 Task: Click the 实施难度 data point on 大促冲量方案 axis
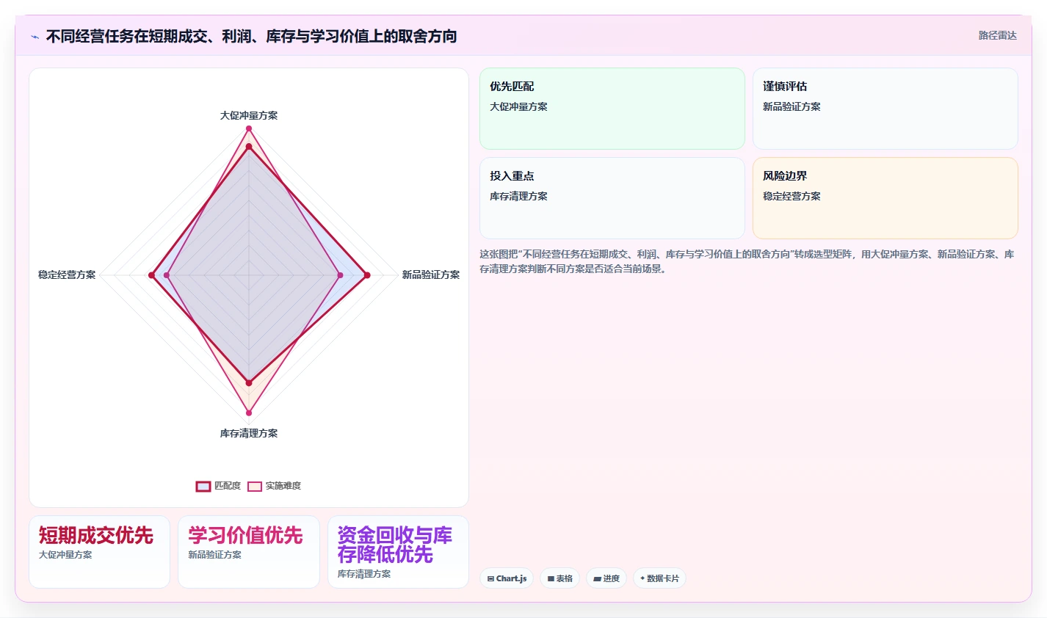click(249, 128)
